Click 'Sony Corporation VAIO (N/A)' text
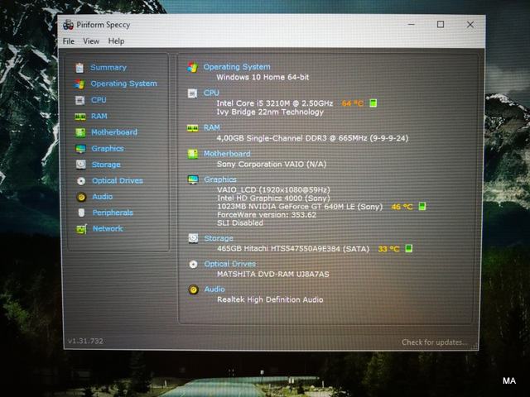 272,165
